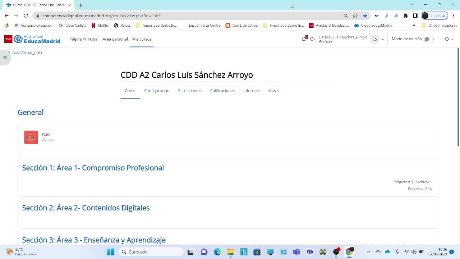The height and width of the screenshot is (259, 460).
Task: Click the 'Etiquetas: 3' activity count
Action: pyautogui.click(x=403, y=182)
